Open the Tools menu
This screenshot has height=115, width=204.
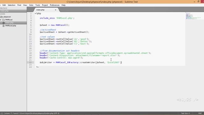pyautogui.click(x=38, y=5)
